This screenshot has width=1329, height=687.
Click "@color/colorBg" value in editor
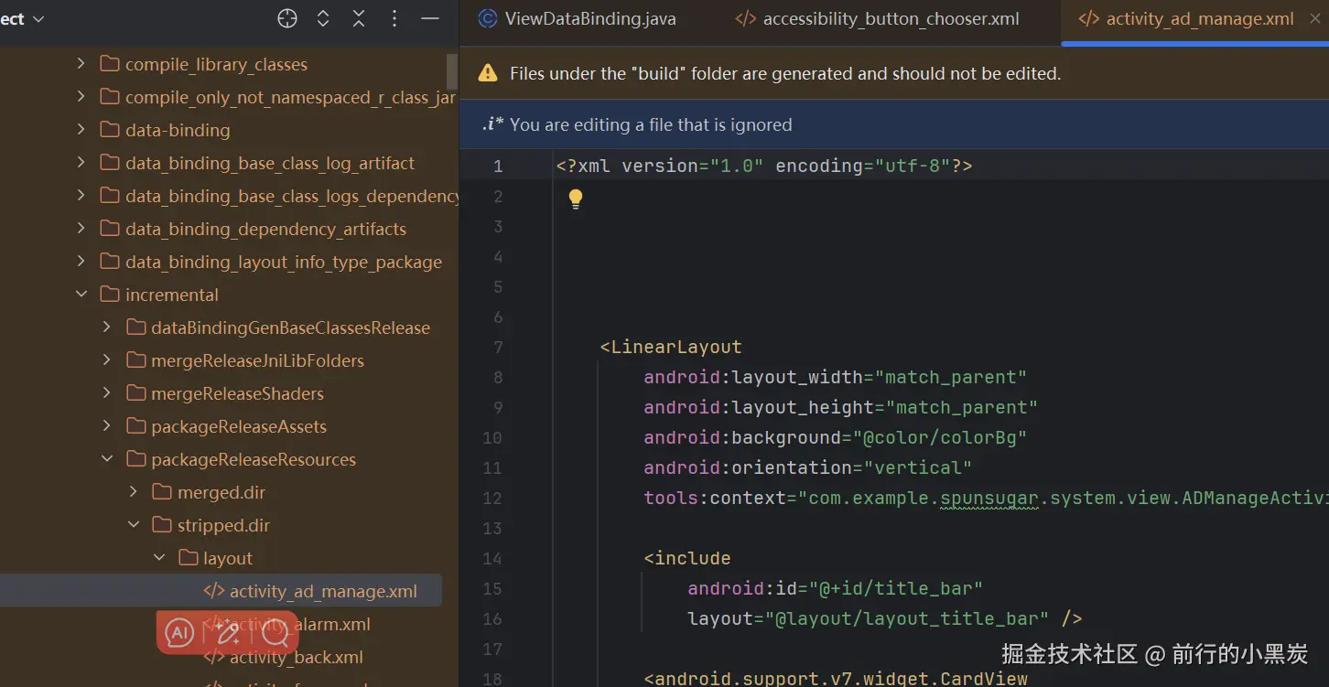coord(940,438)
